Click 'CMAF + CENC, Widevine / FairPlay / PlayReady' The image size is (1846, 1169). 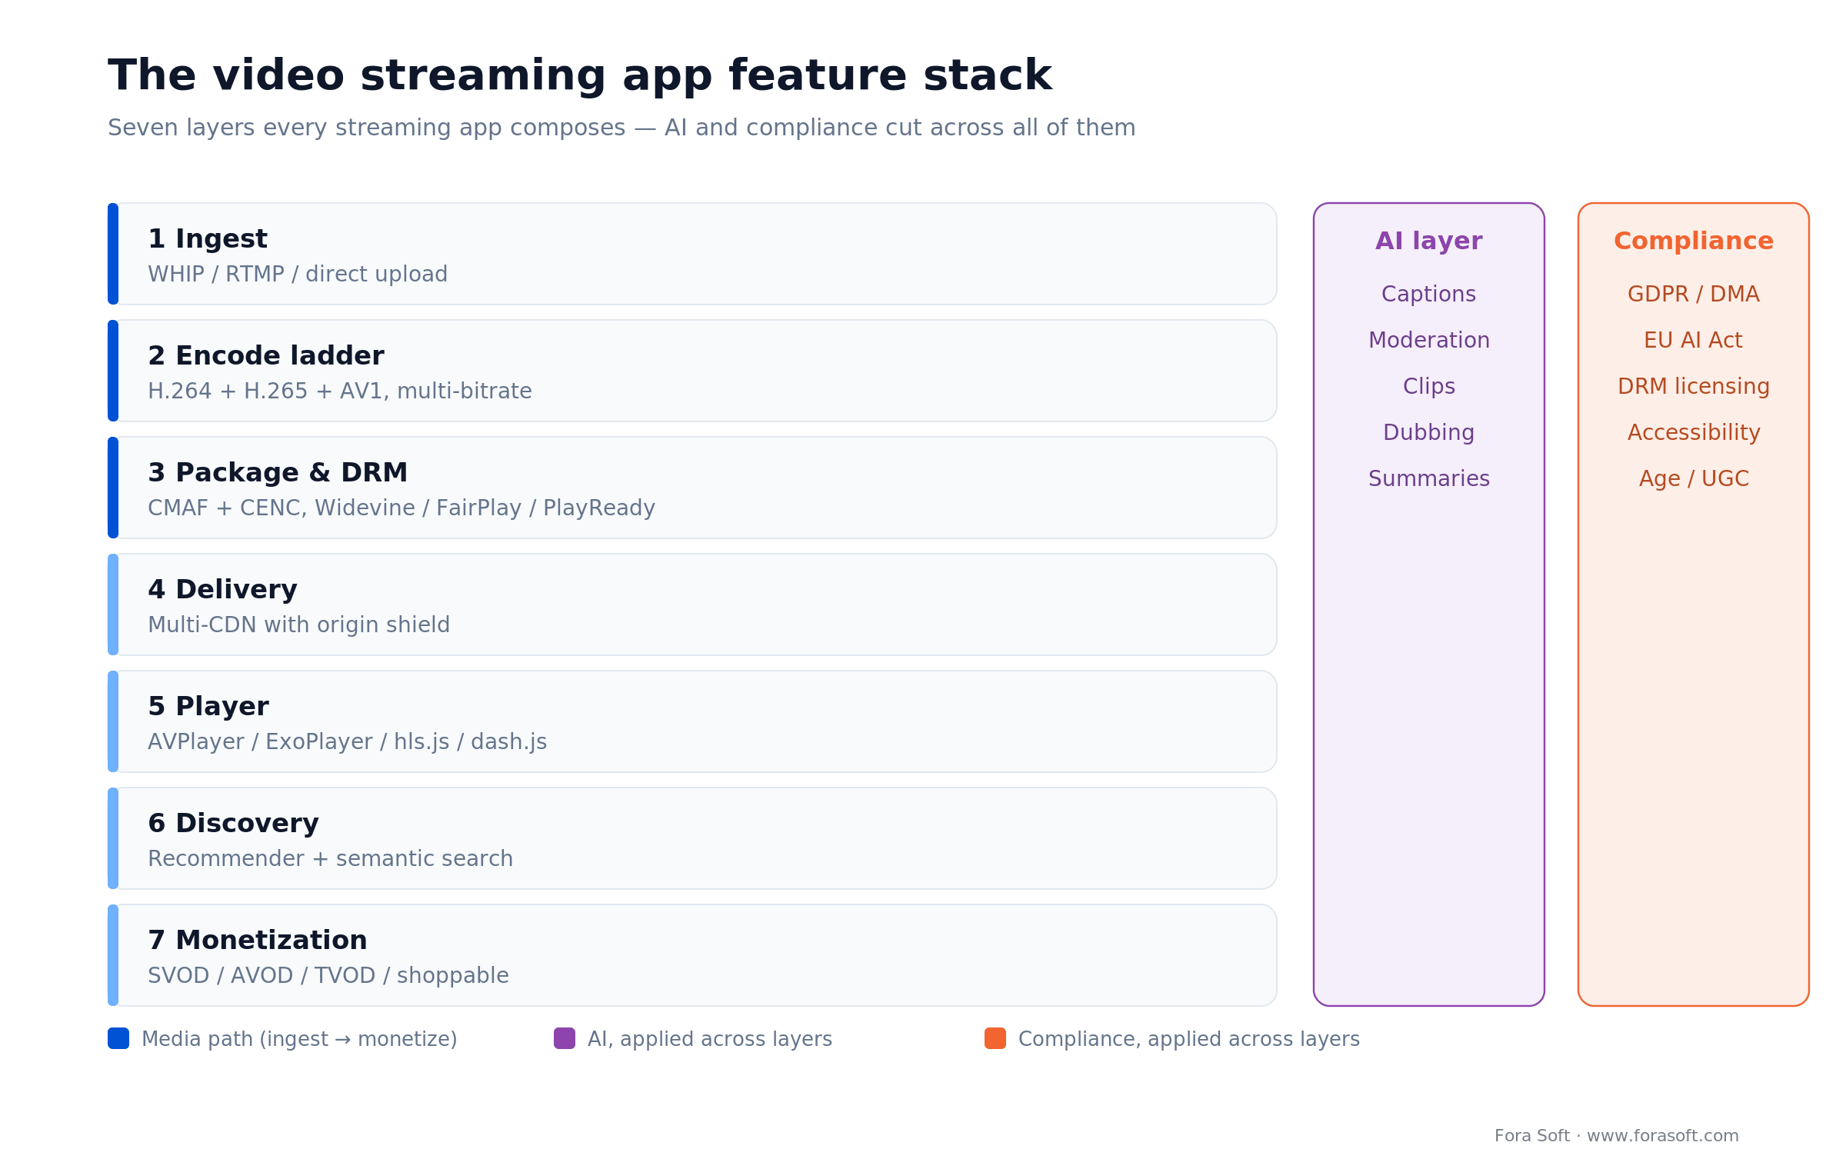click(402, 508)
